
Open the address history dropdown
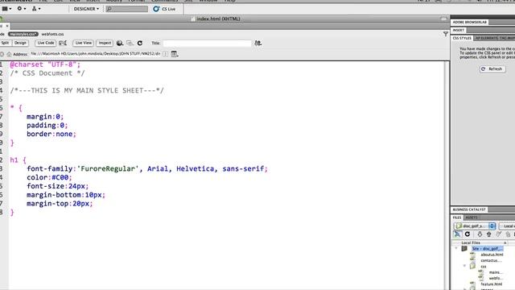(x=165, y=54)
